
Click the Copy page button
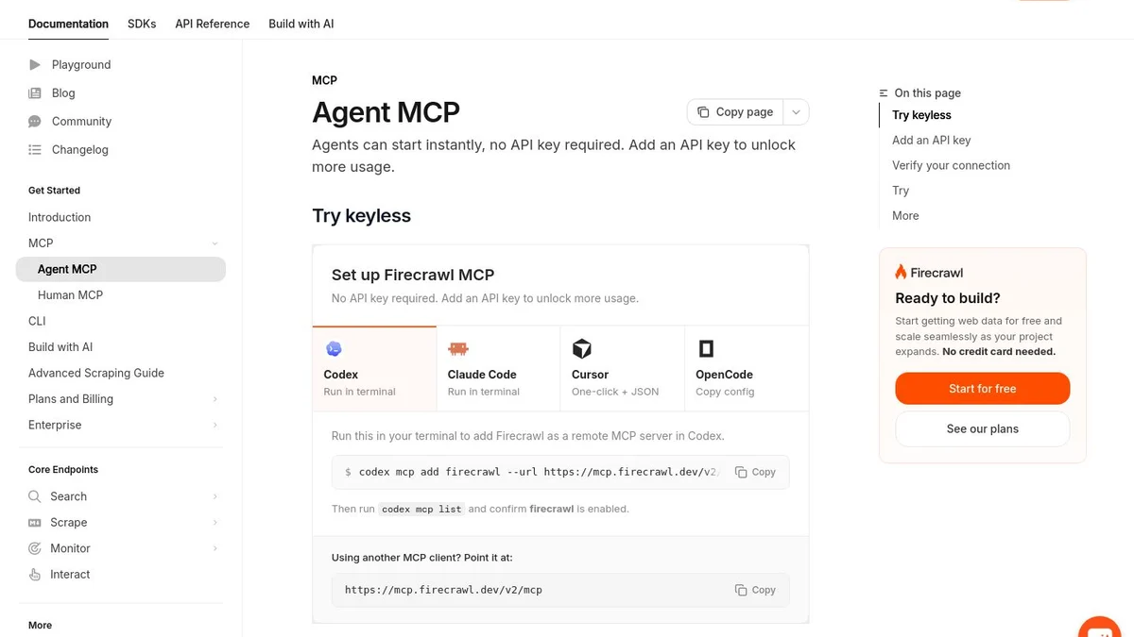tap(735, 112)
